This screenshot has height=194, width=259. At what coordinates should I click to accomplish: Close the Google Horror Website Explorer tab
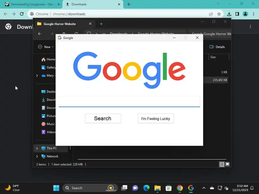pyautogui.click(x=90, y=24)
